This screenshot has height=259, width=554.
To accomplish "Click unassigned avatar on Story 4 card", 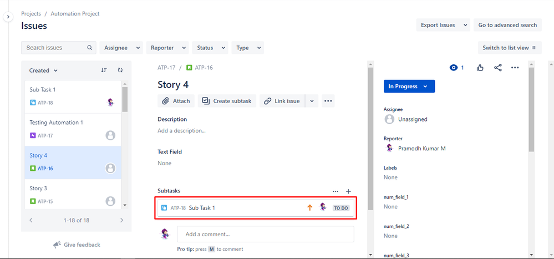I will [110, 168].
